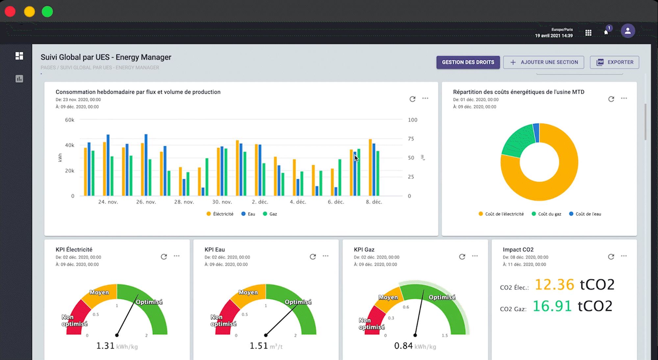Open the bar chart icon in sidebar

coord(19,79)
